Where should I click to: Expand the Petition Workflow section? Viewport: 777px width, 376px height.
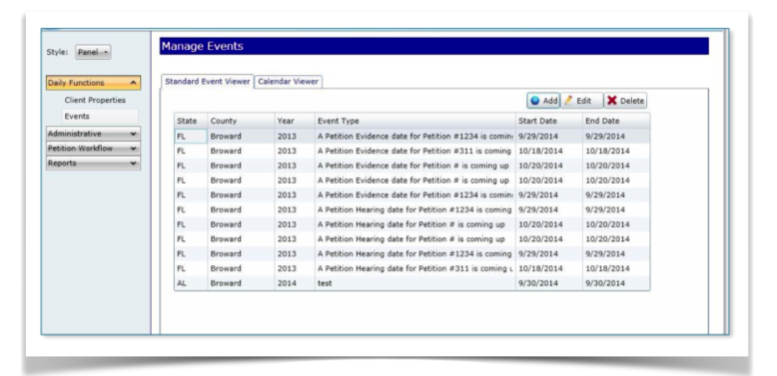tap(93, 149)
